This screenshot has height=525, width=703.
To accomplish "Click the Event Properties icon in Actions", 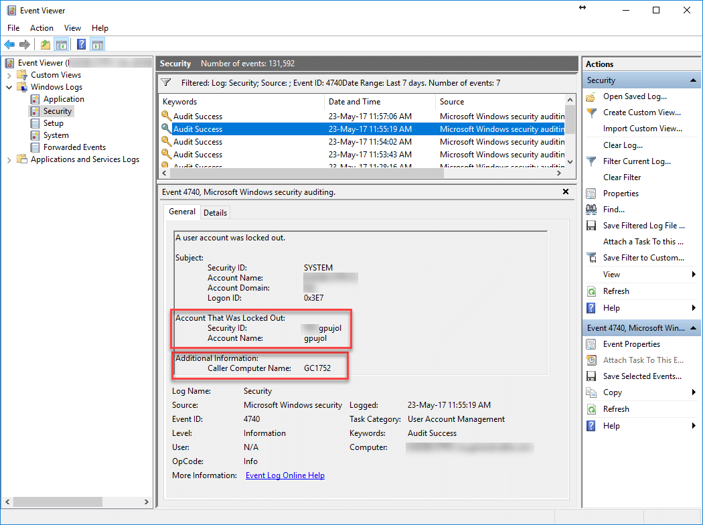I will coord(591,344).
